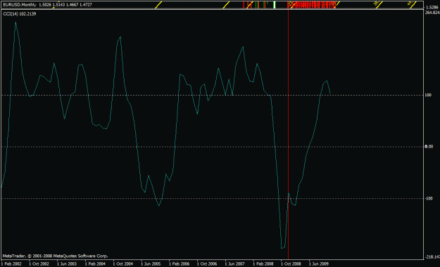Click the white bar in the top price strip
This screenshot has width=440, height=267.
[275, 5]
